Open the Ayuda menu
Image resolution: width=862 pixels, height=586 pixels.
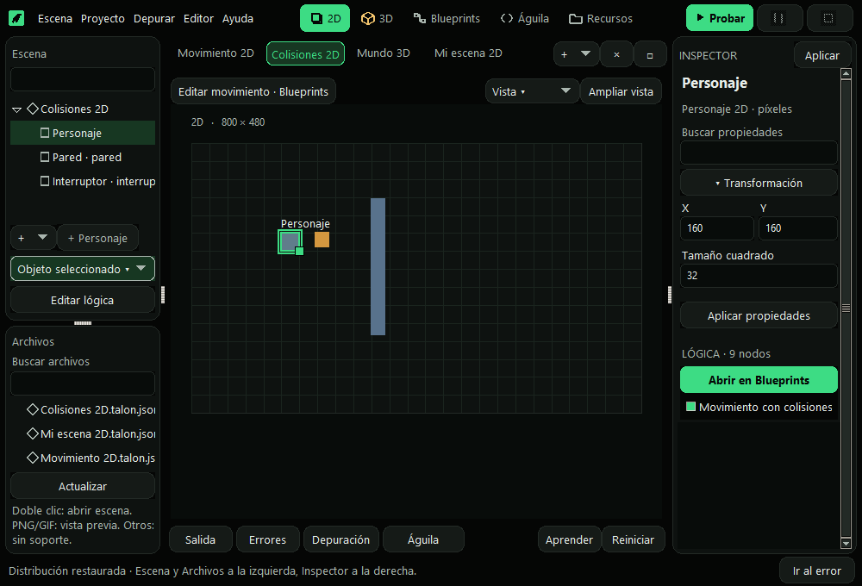tap(238, 18)
